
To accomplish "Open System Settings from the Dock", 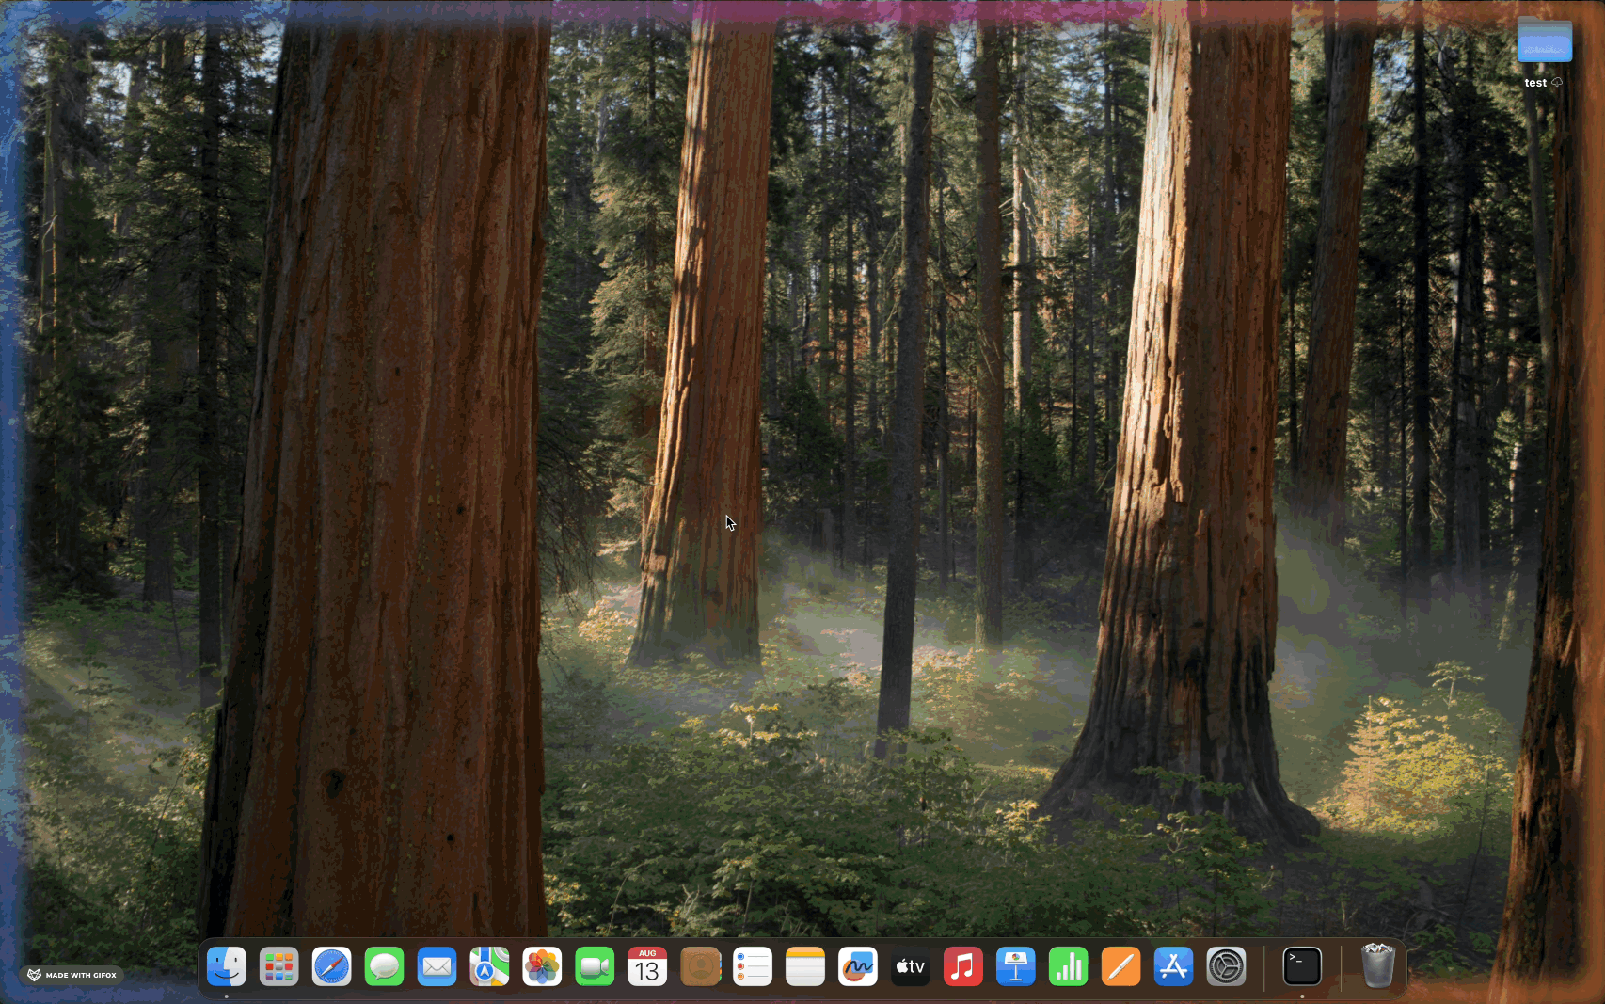I will 1227,966.
